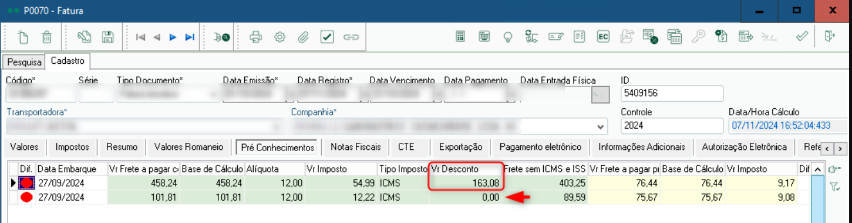852x223 pixels.
Task: Click the Tipo Imposto column header
Action: [403, 169]
